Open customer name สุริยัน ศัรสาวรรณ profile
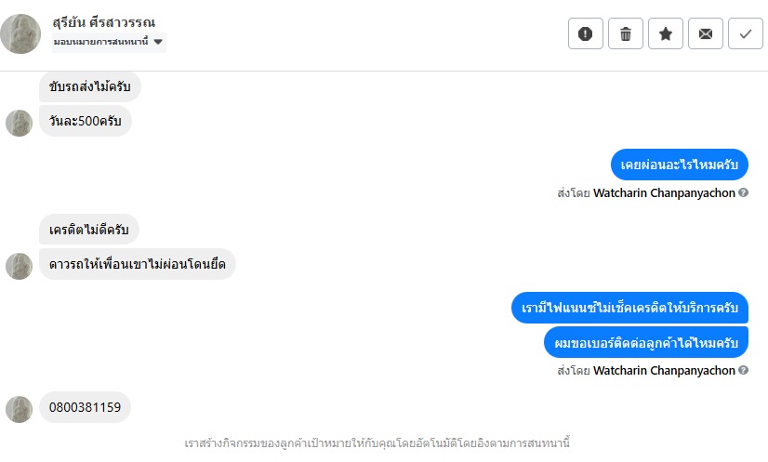Screen dimensions: 768x462 (x=103, y=22)
